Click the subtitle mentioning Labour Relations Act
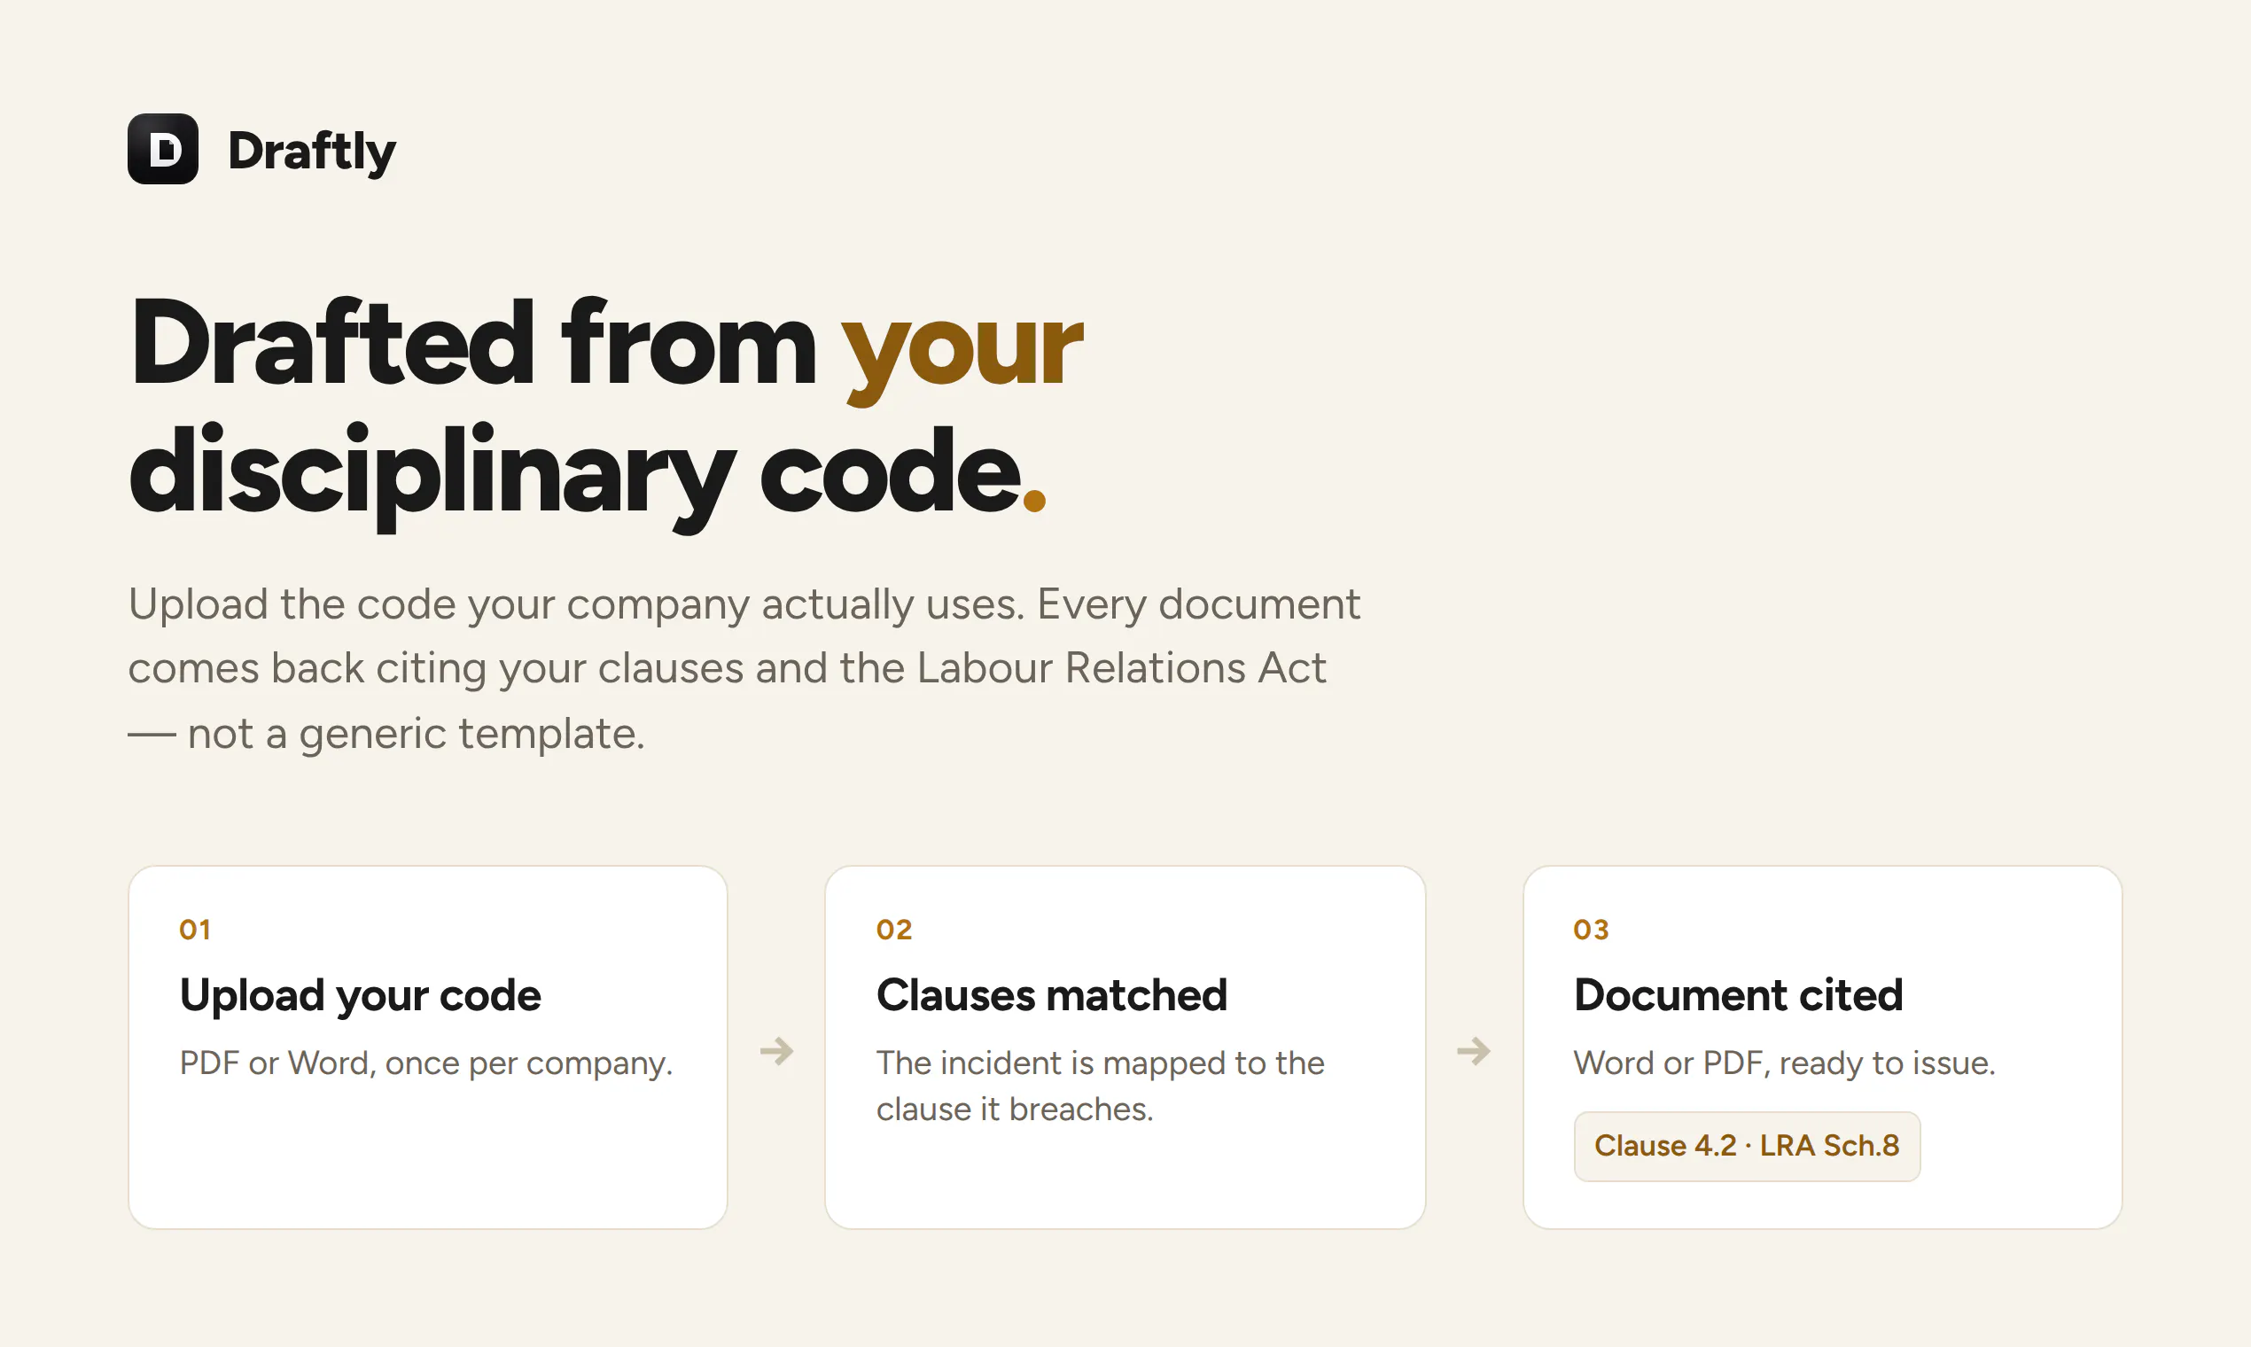2251x1347 pixels. point(744,669)
